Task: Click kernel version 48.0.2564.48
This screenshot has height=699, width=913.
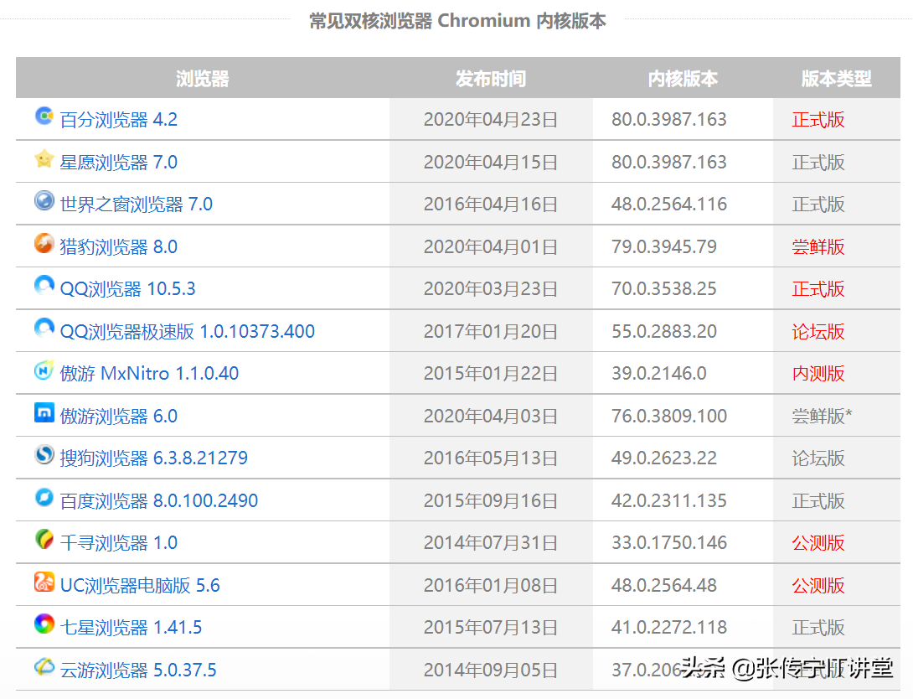Action: 663,585
